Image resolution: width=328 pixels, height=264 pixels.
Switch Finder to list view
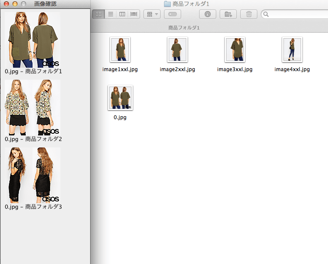pyautogui.click(x=110, y=14)
